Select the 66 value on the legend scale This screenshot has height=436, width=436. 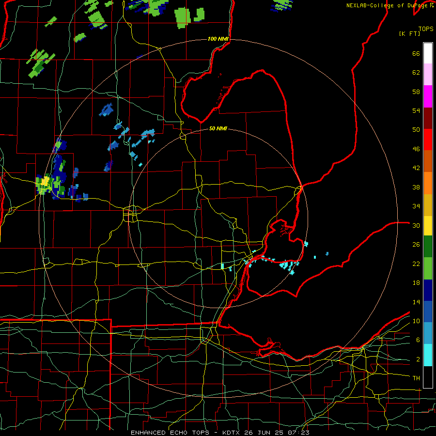click(416, 53)
